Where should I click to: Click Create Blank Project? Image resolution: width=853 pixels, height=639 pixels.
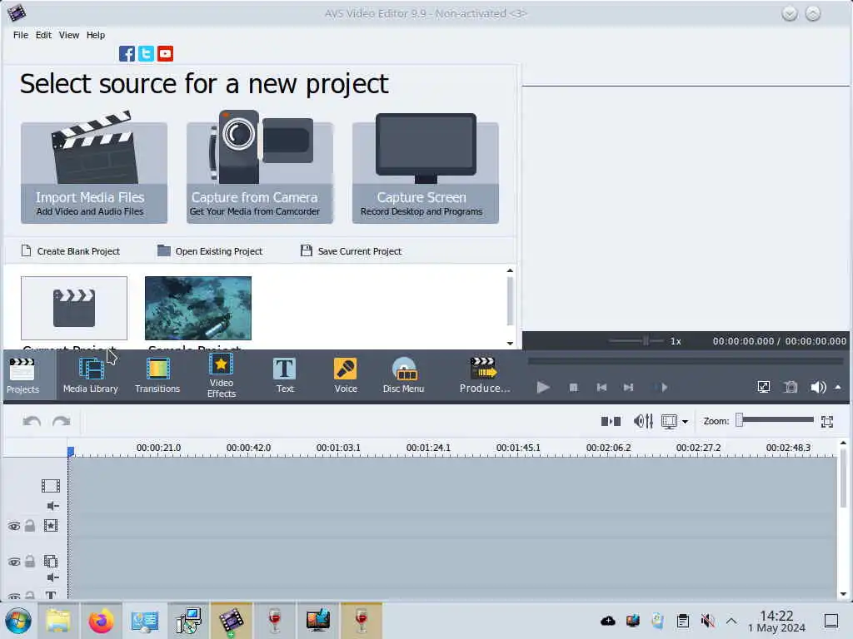click(x=71, y=251)
